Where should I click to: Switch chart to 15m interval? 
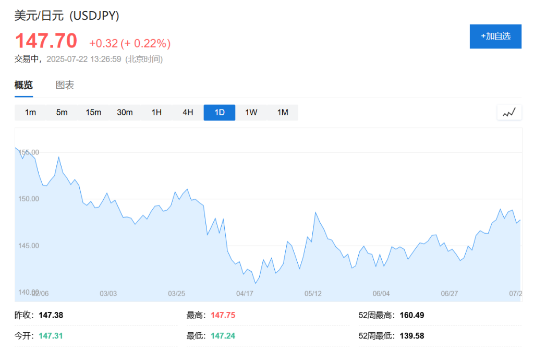pos(93,113)
